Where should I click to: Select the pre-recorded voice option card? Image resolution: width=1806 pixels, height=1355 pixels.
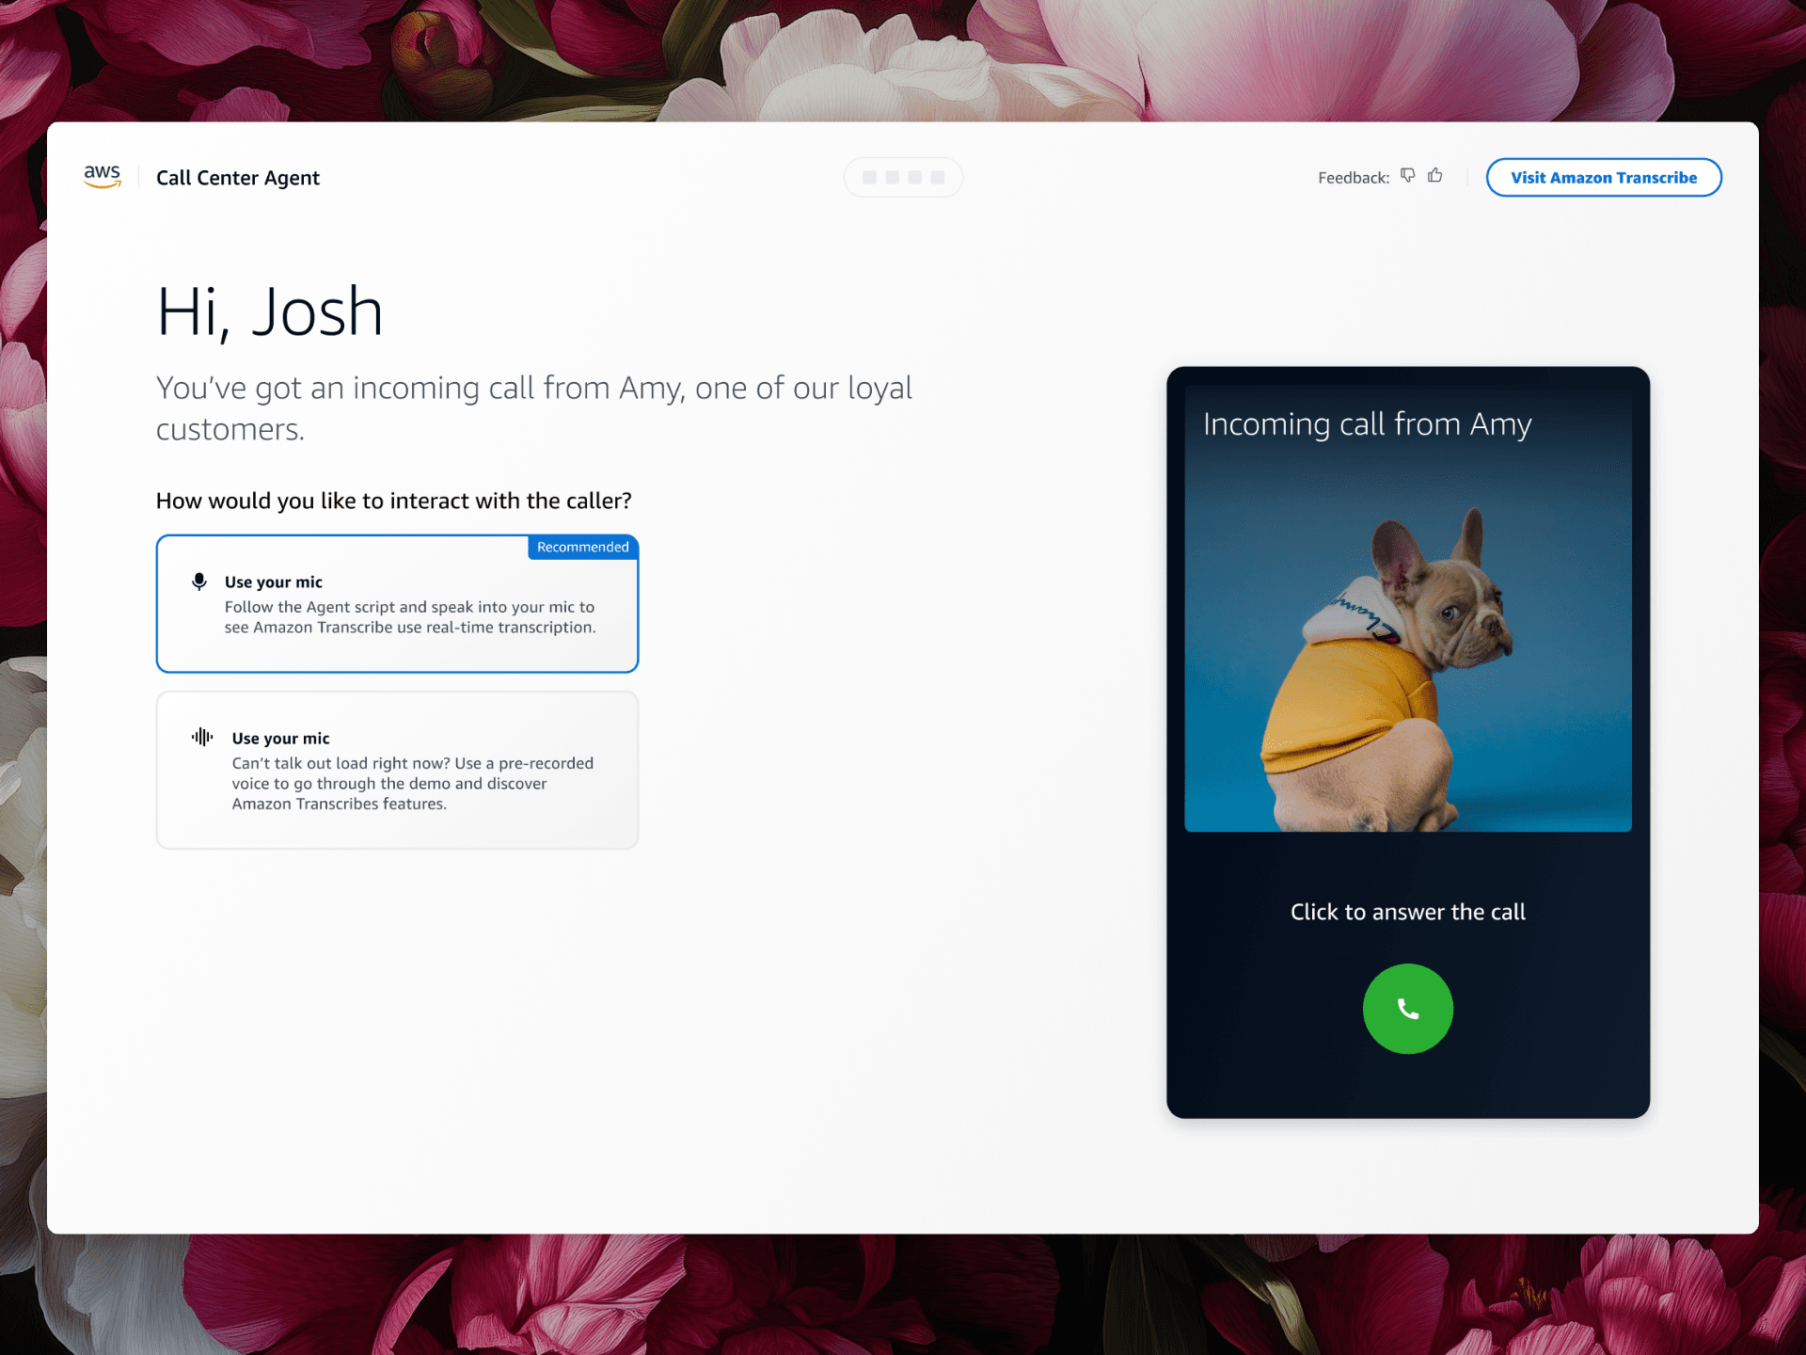coord(397,771)
